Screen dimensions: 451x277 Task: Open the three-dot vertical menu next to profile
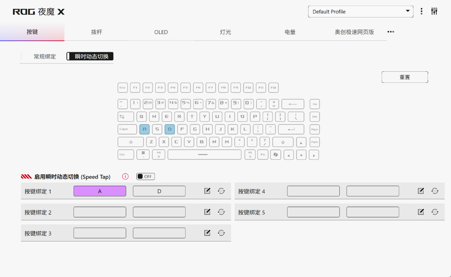[422, 11]
